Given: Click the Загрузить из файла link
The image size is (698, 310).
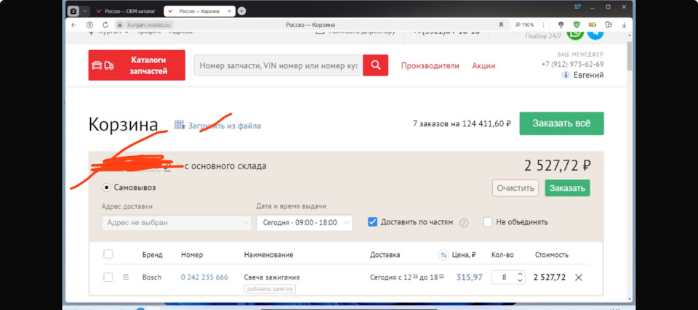Looking at the screenshot, I should click(225, 126).
